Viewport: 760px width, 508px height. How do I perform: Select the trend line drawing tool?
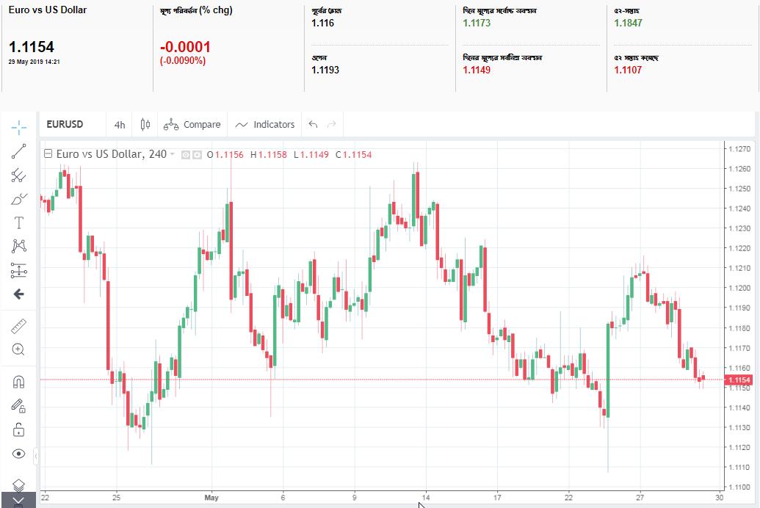click(x=19, y=151)
